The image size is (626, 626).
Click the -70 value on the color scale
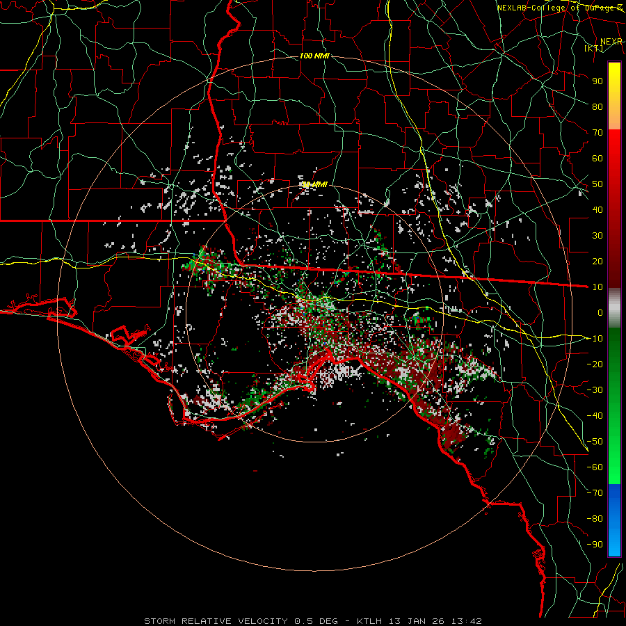tap(595, 493)
